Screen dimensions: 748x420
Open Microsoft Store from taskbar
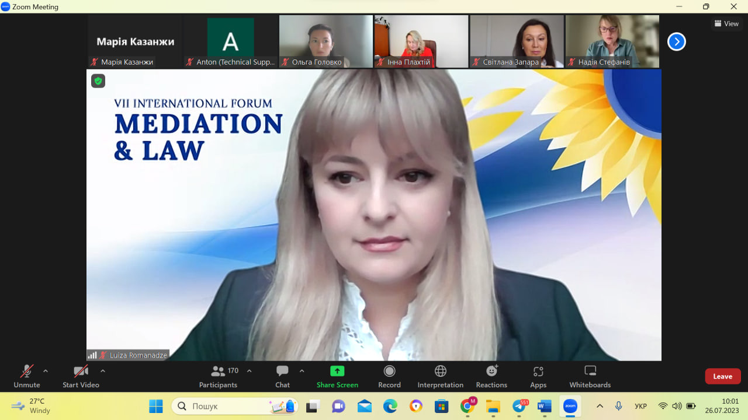point(441,406)
